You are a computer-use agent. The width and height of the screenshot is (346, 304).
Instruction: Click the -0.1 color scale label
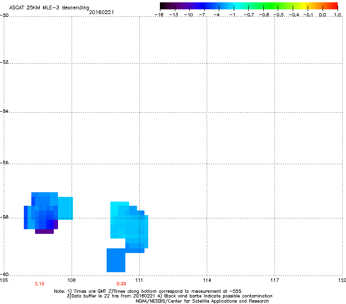coord(308,15)
